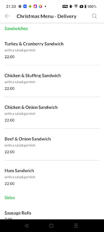Tap the Wi-Fi status icon

tap(76, 6)
